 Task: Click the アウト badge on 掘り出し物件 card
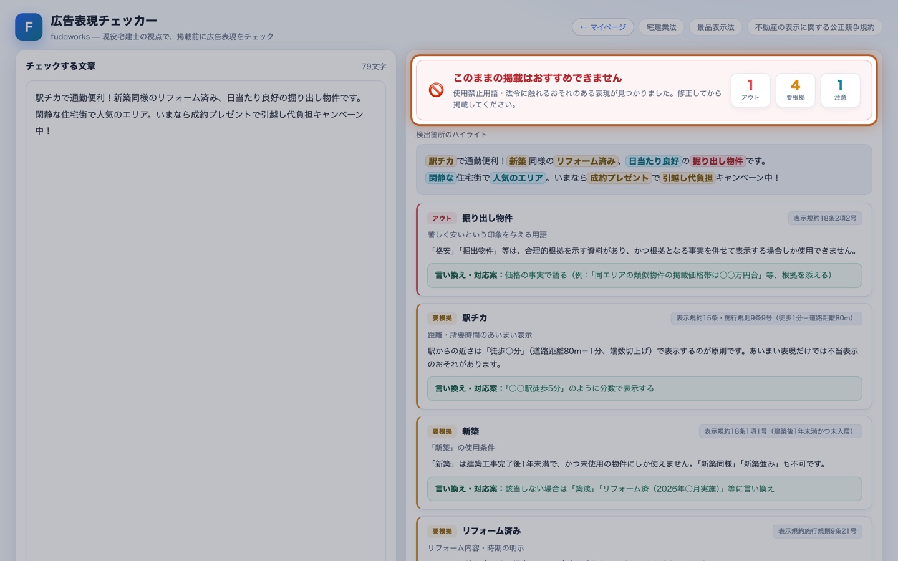442,218
